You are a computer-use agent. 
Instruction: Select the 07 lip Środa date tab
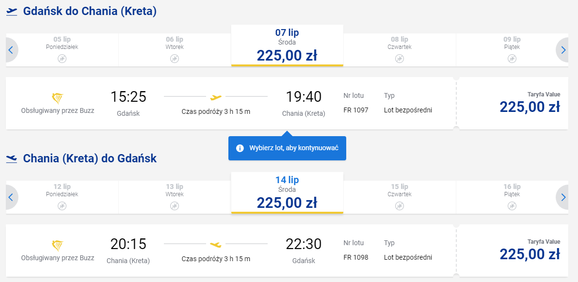(287, 46)
